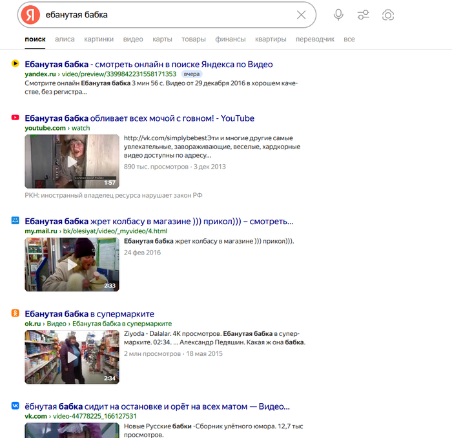Select the 'поиск' tab
The width and height of the screenshot is (452, 438).
[x=35, y=39]
